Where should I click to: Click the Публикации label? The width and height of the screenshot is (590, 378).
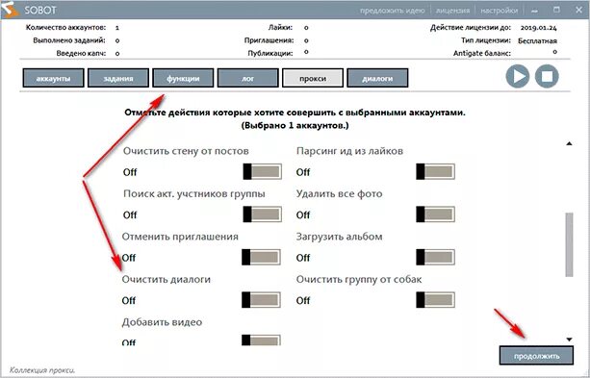point(270,53)
